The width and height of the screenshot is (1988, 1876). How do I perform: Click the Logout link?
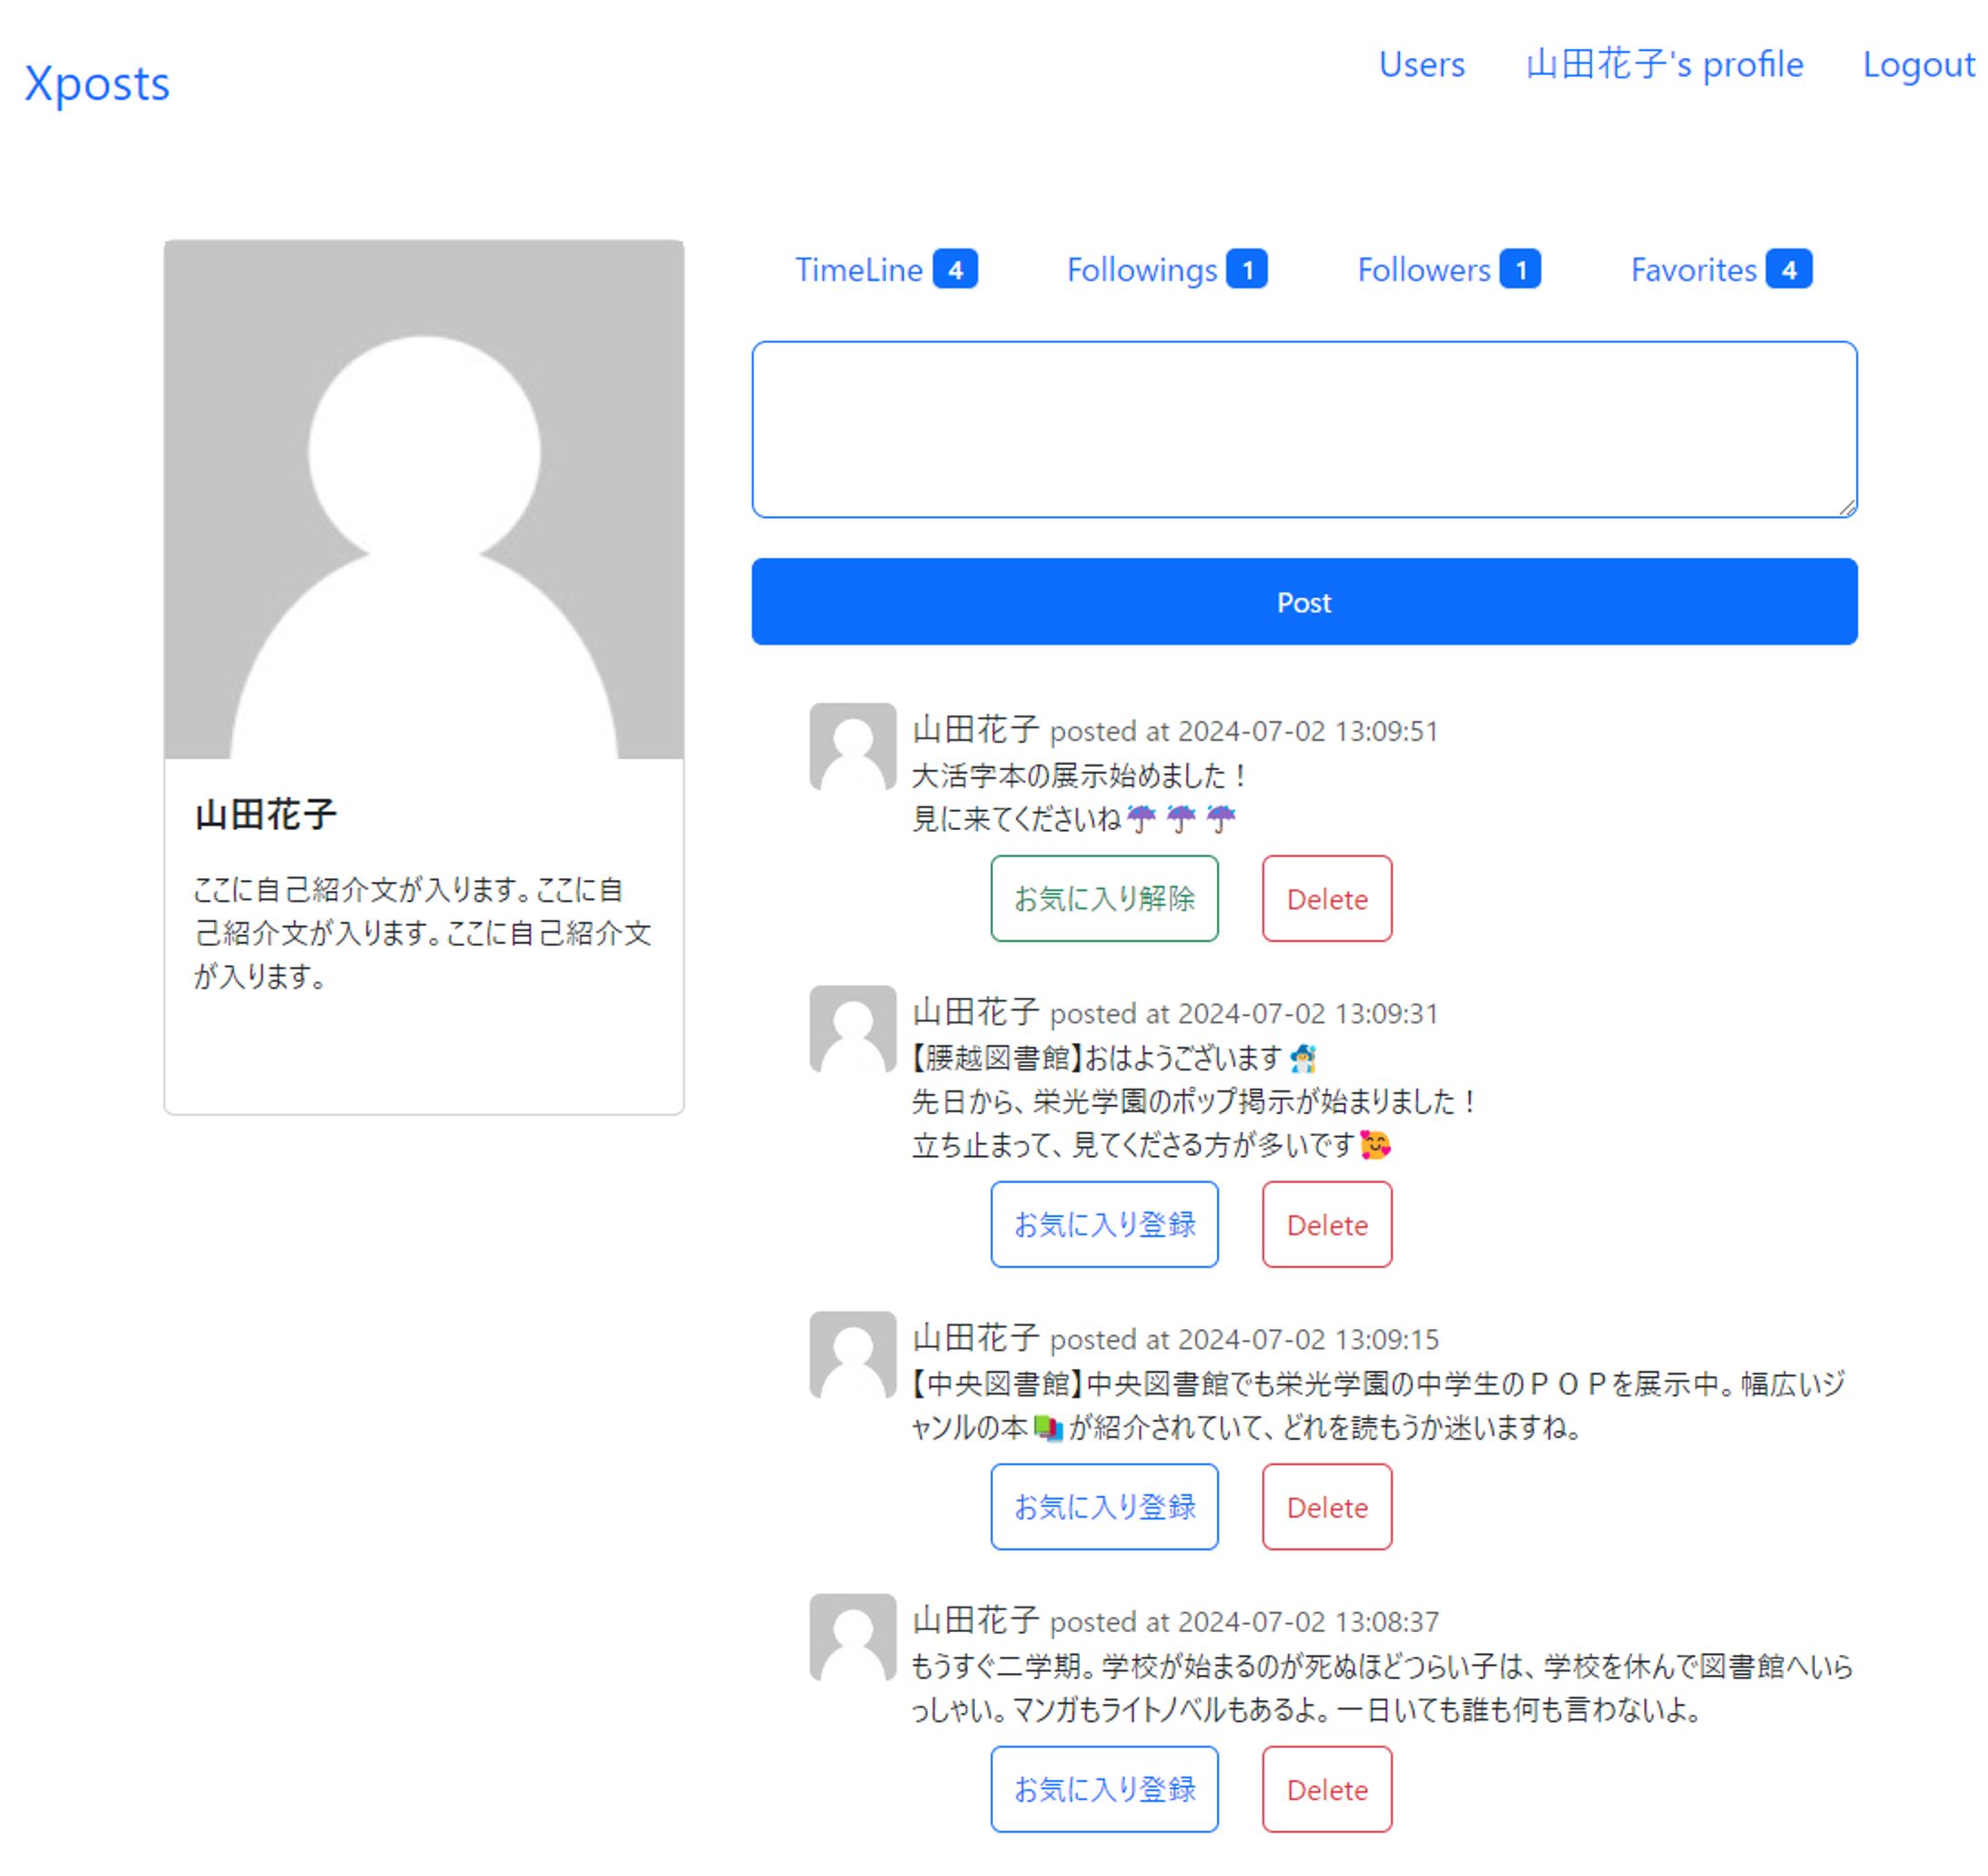click(1918, 65)
